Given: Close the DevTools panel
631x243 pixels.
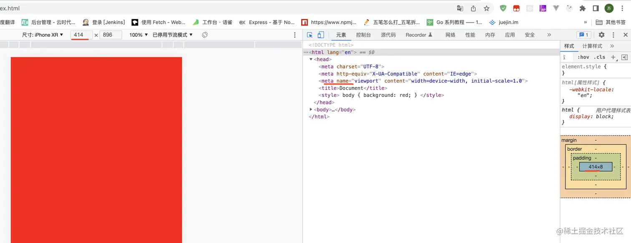Looking at the screenshot, I should click(625, 35).
